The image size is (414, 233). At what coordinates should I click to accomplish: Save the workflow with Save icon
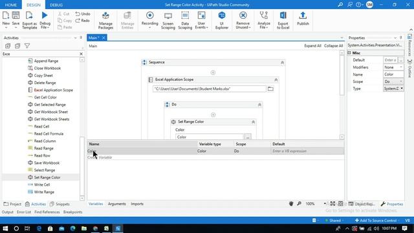16,16
